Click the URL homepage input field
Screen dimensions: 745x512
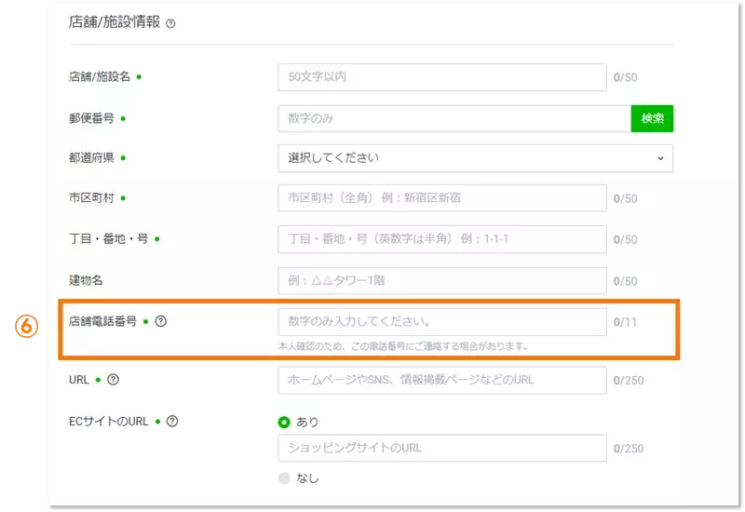pos(441,380)
